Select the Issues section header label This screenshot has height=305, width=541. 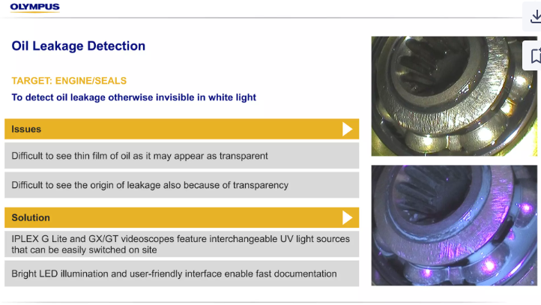pyautogui.click(x=26, y=129)
